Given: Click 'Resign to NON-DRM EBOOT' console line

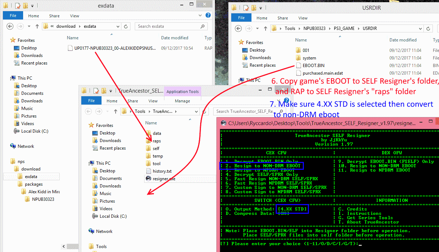Looking at the screenshot, I should [263, 166].
